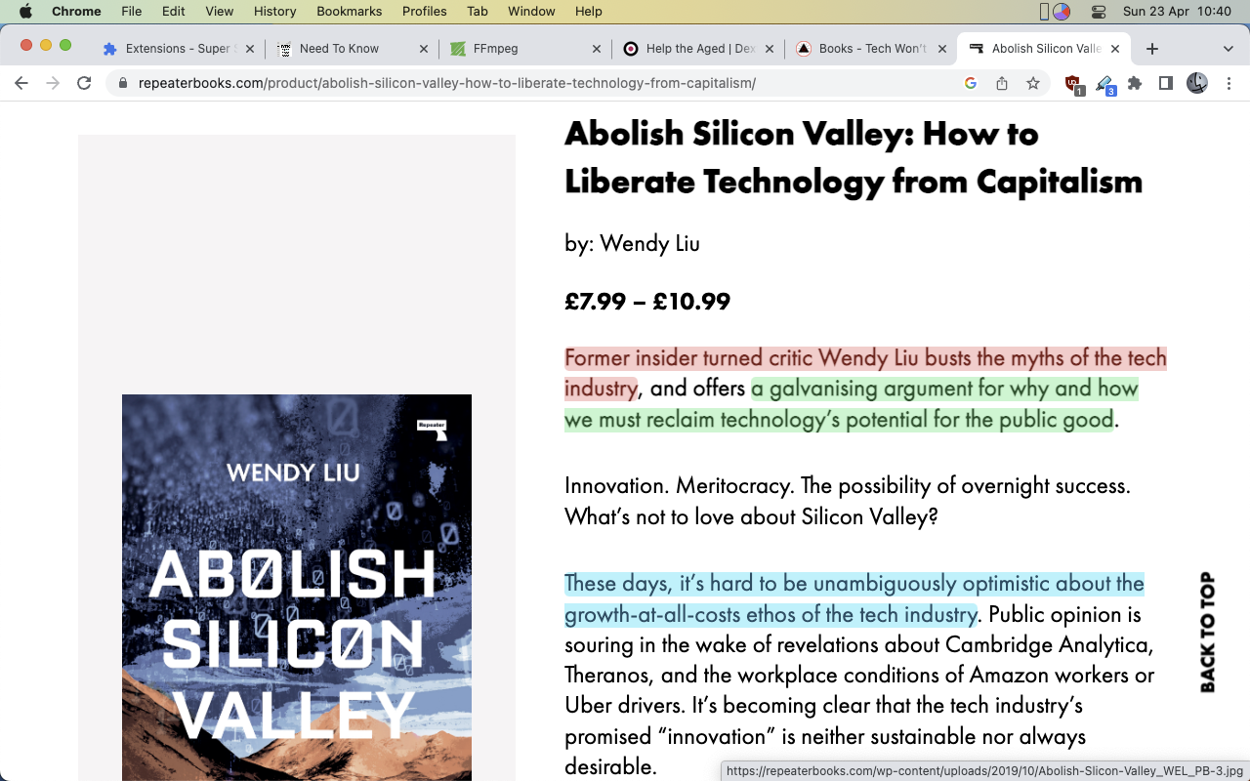This screenshot has height=781, width=1250.
Task: Open the Apple menu
Action: pyautogui.click(x=25, y=12)
